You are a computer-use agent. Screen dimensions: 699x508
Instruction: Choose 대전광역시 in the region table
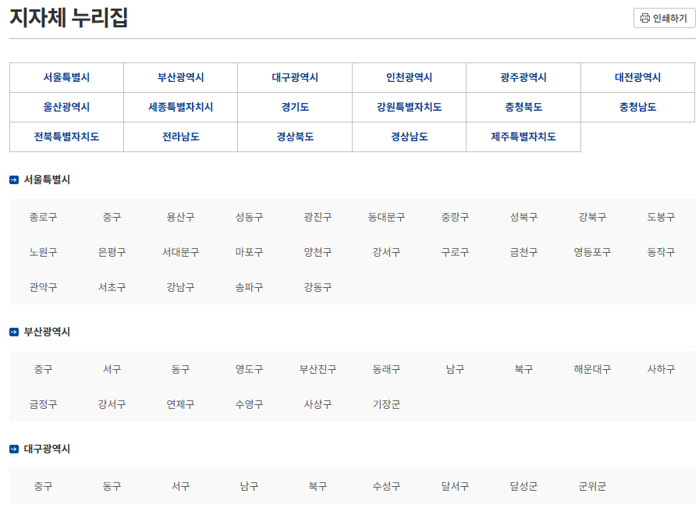pyautogui.click(x=638, y=77)
